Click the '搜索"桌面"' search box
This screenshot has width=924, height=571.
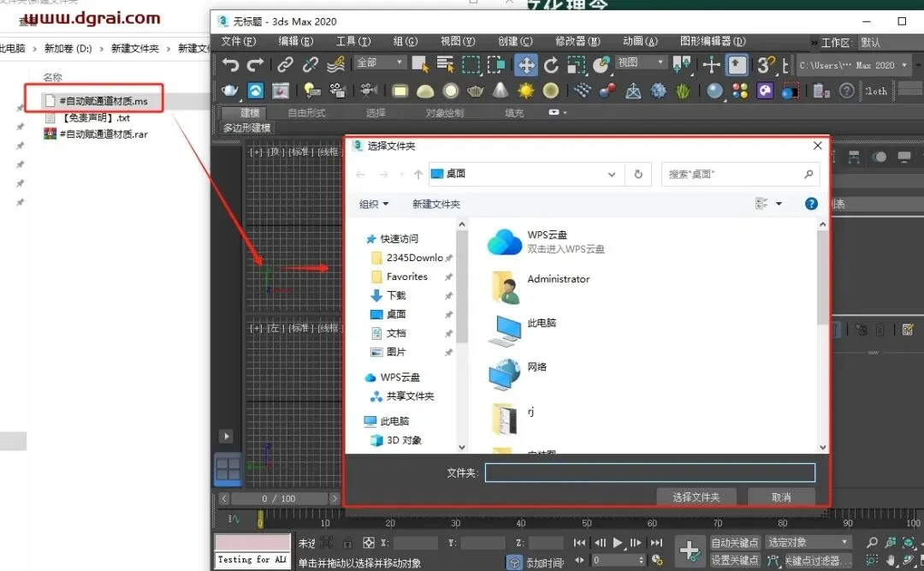(740, 174)
